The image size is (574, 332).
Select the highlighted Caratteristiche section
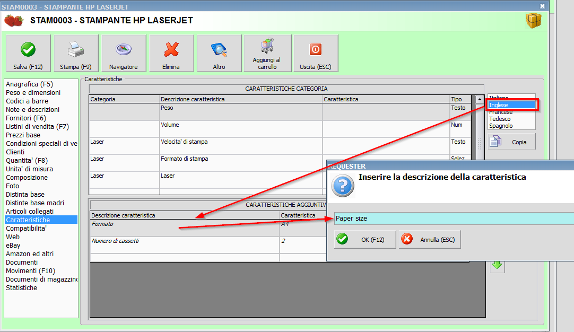click(x=41, y=220)
